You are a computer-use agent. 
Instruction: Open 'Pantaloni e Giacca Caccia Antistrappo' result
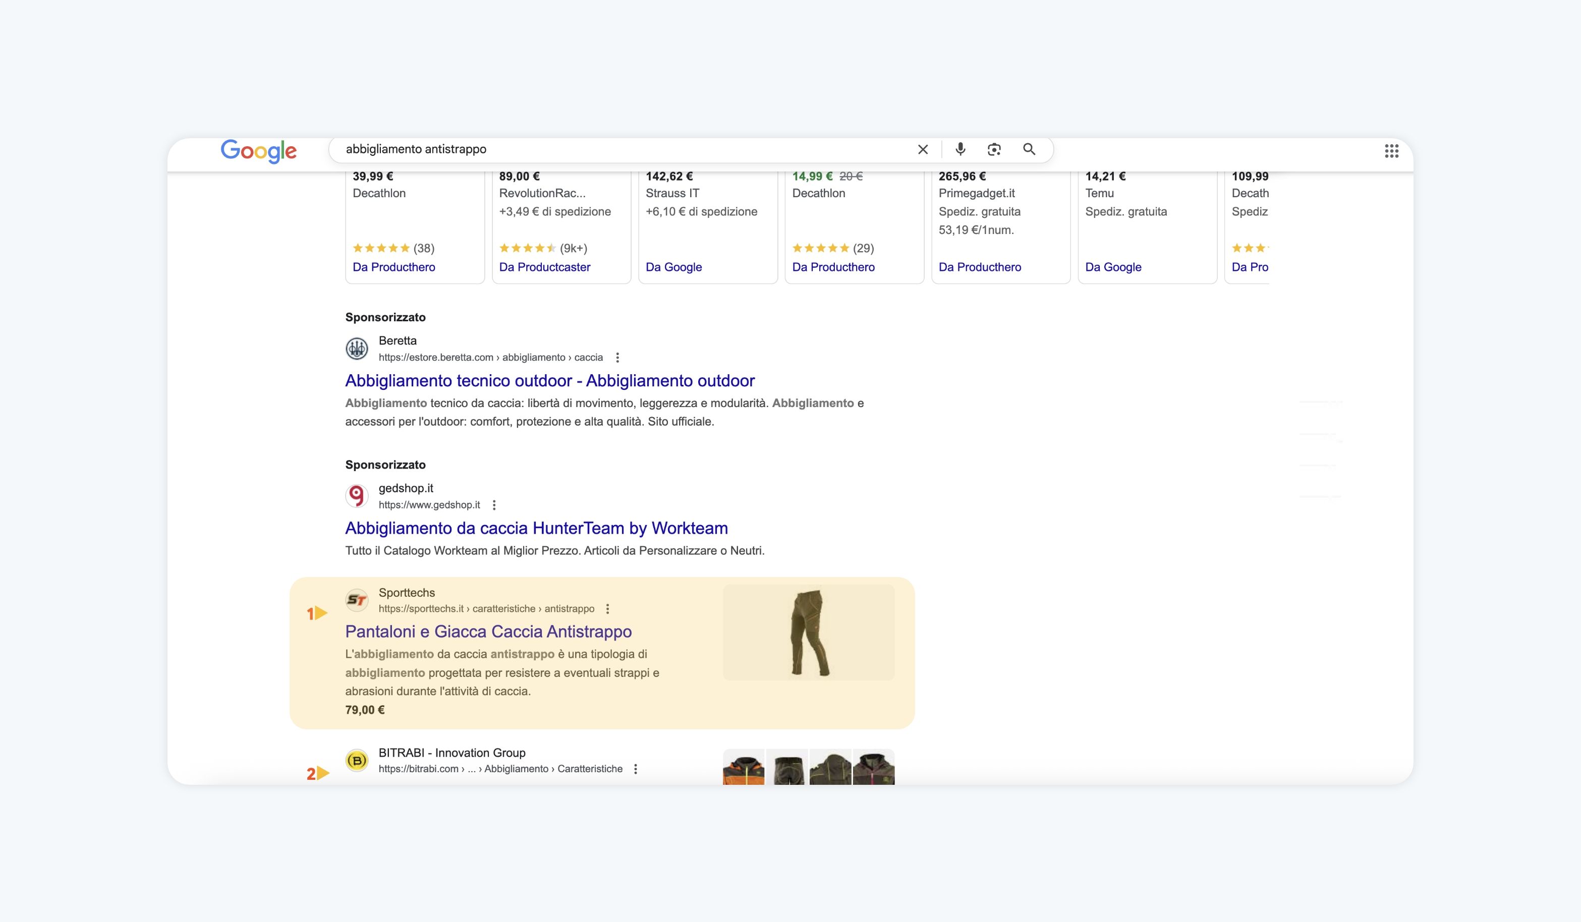click(x=488, y=631)
